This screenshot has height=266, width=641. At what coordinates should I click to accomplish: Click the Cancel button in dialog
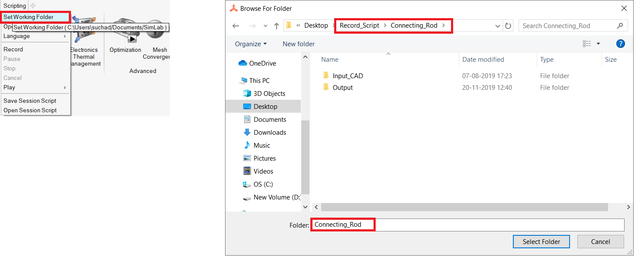click(600, 242)
